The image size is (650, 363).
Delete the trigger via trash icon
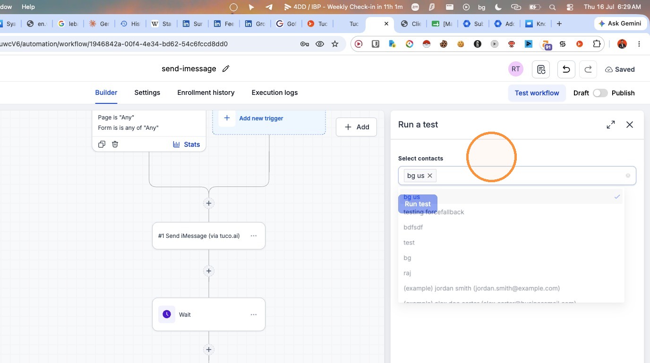[115, 144]
